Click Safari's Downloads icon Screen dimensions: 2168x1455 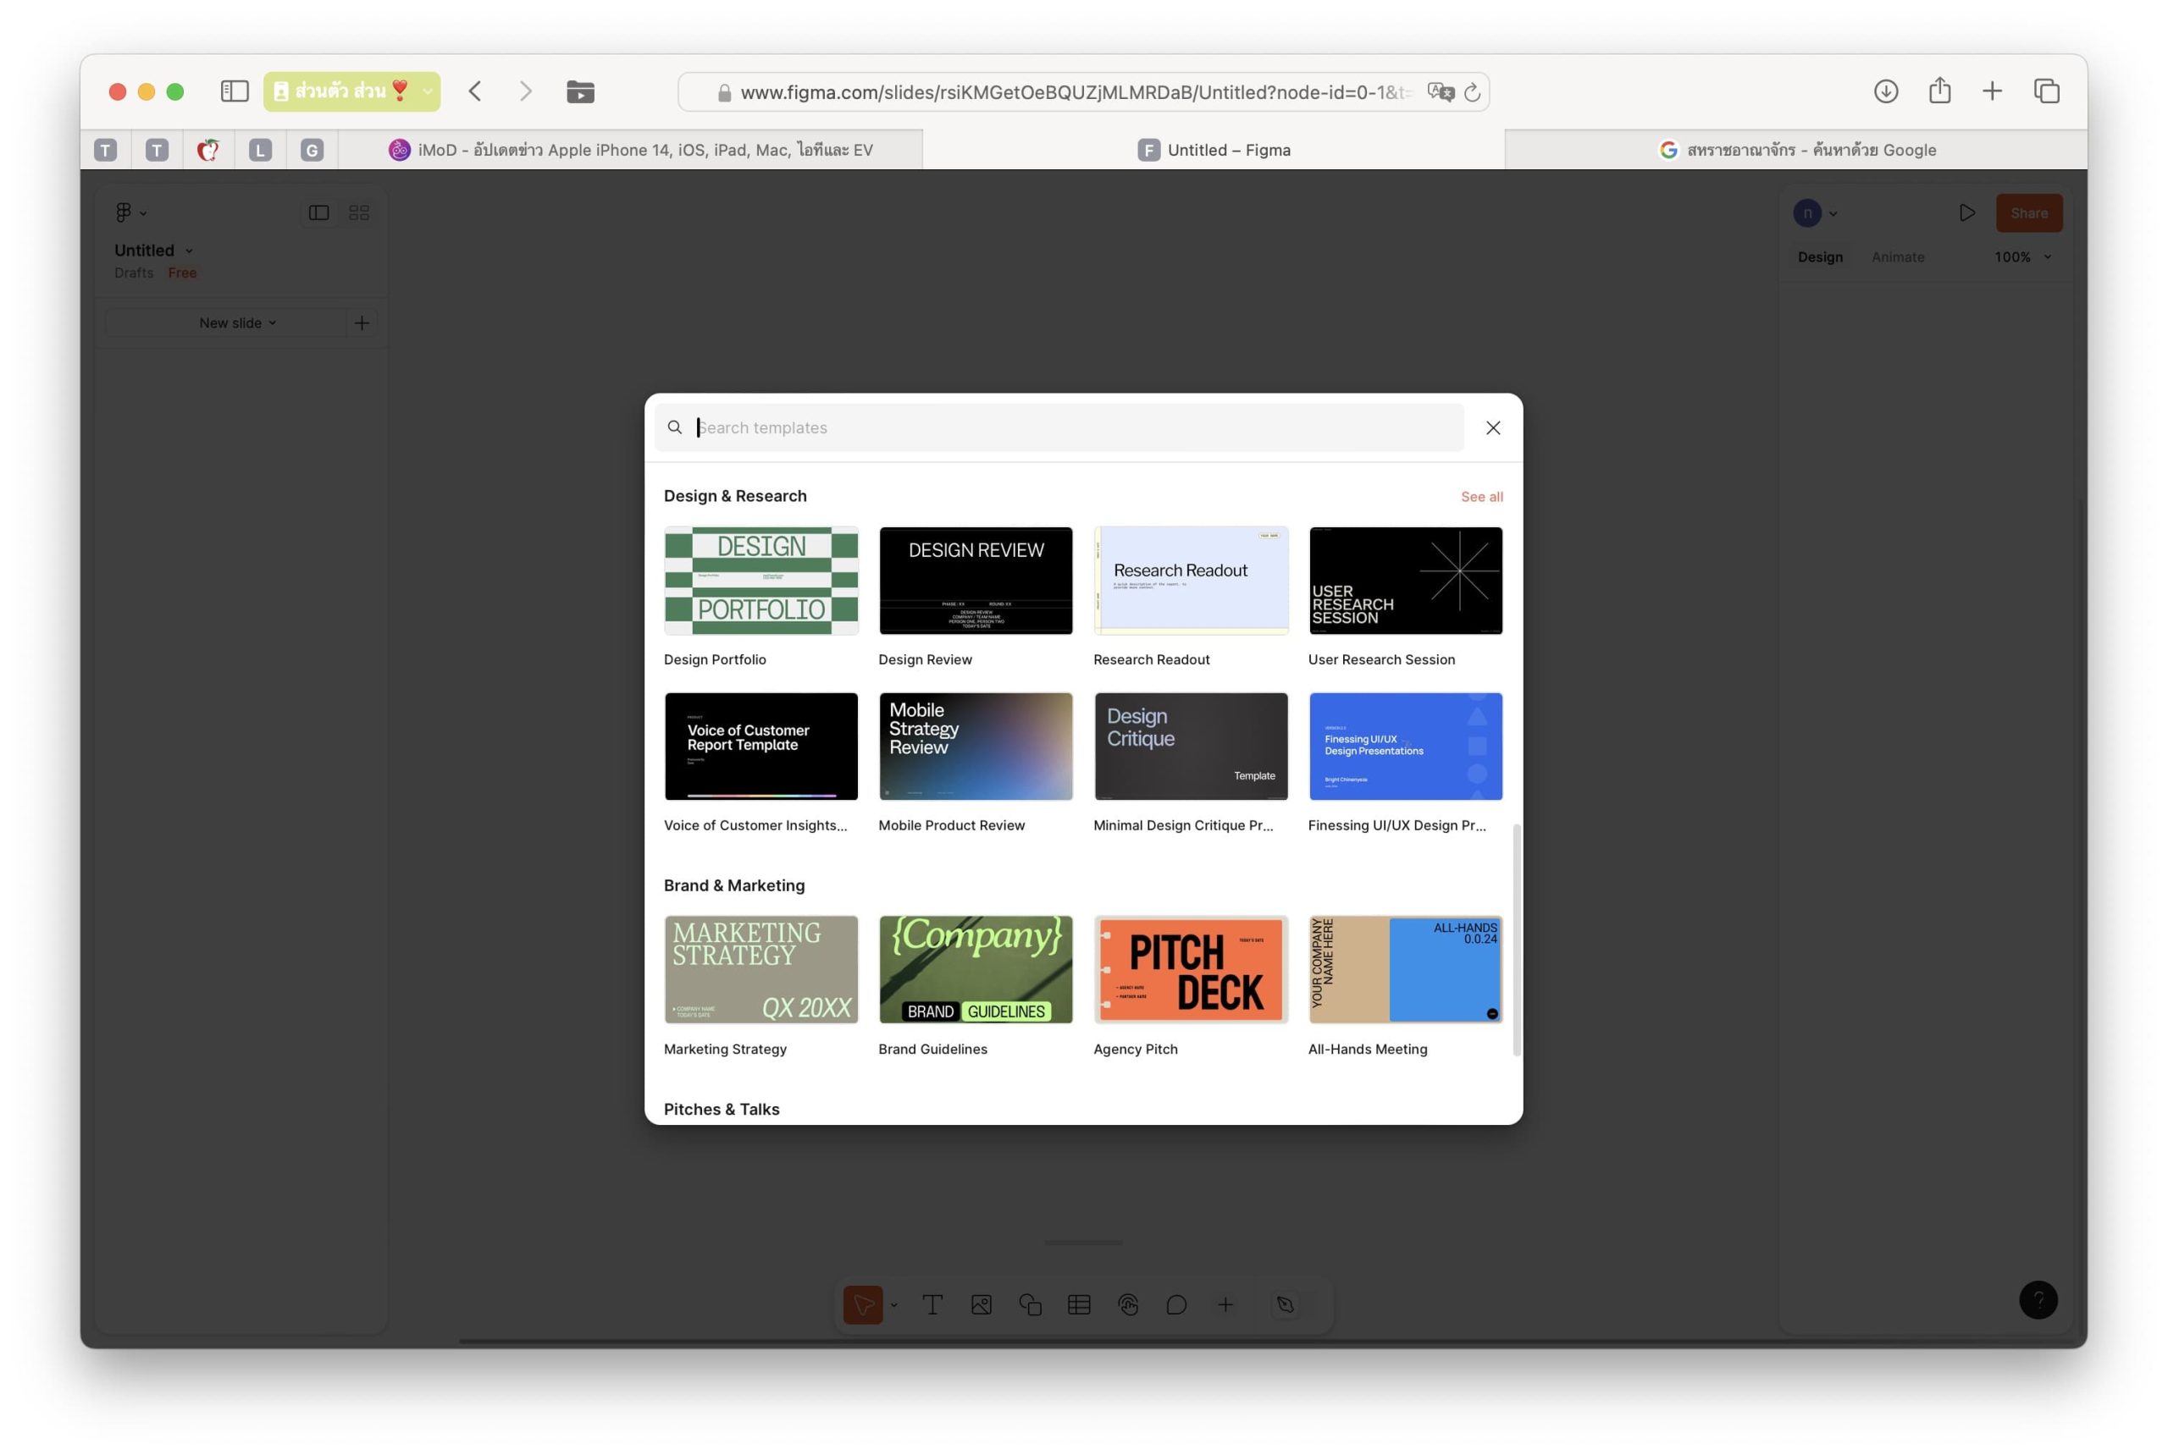1885,91
